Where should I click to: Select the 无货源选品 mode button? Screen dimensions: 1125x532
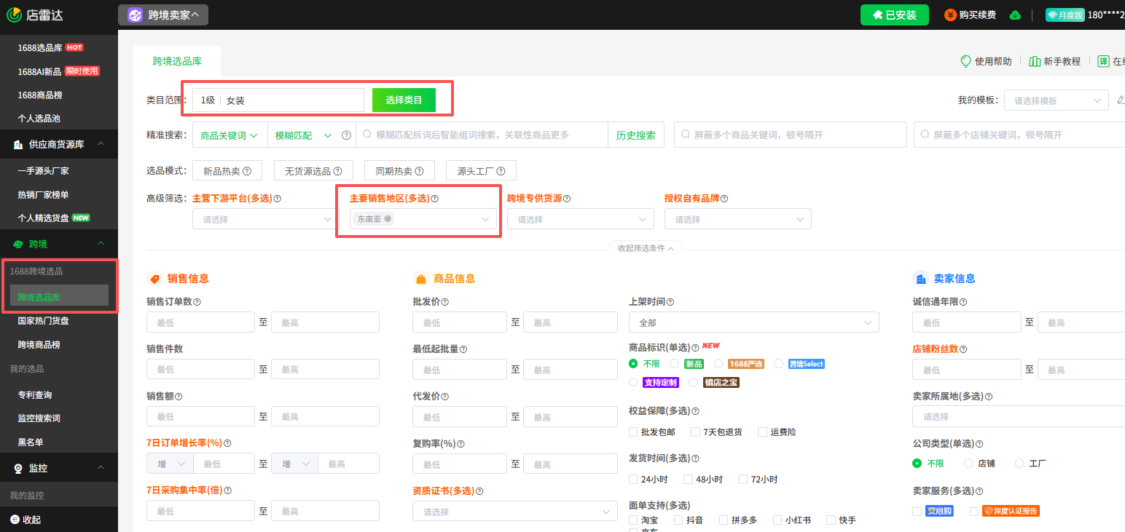(313, 171)
